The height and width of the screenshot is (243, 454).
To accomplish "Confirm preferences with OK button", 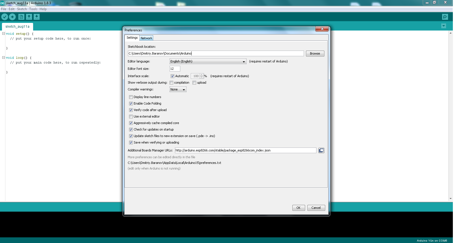I will 299,208.
